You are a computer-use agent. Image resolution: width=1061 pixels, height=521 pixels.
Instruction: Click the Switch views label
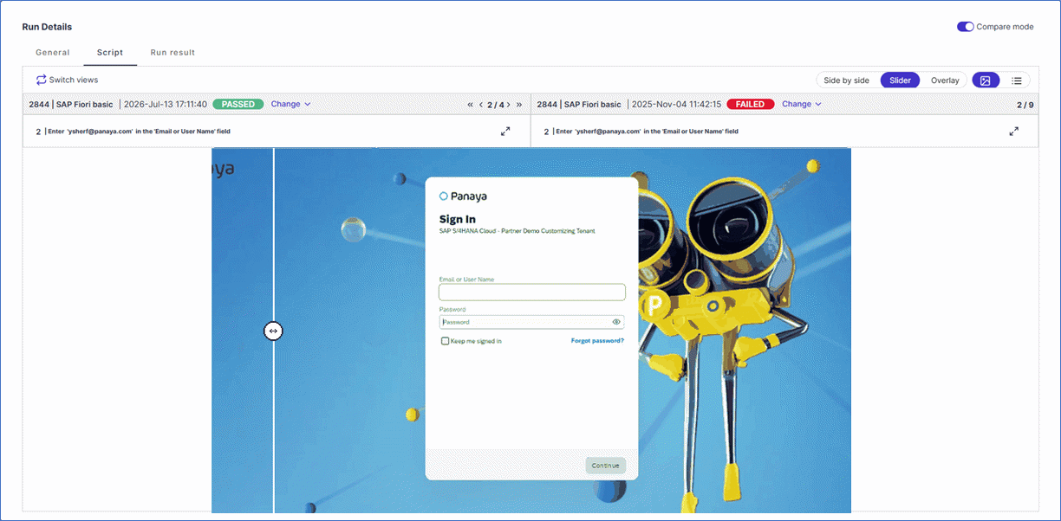74,80
